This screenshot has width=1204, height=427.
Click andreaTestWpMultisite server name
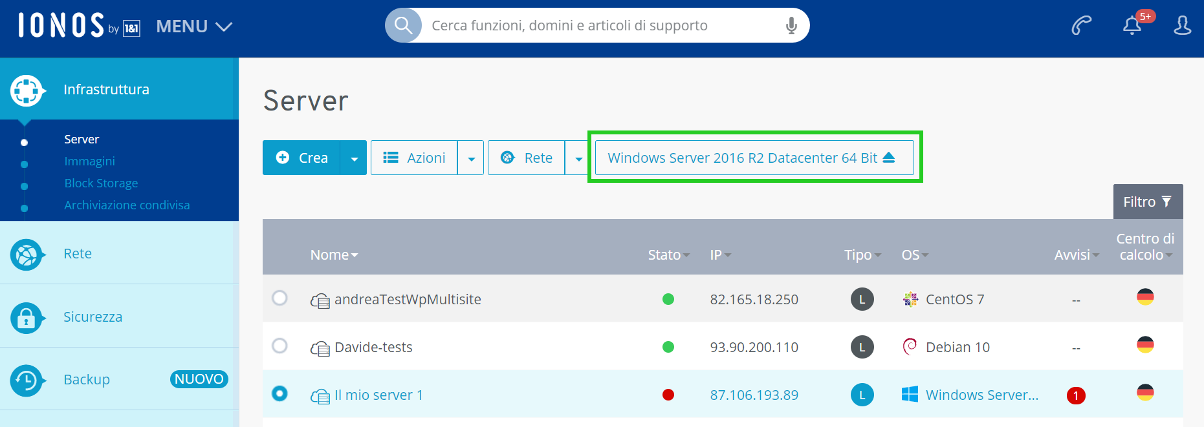point(408,299)
